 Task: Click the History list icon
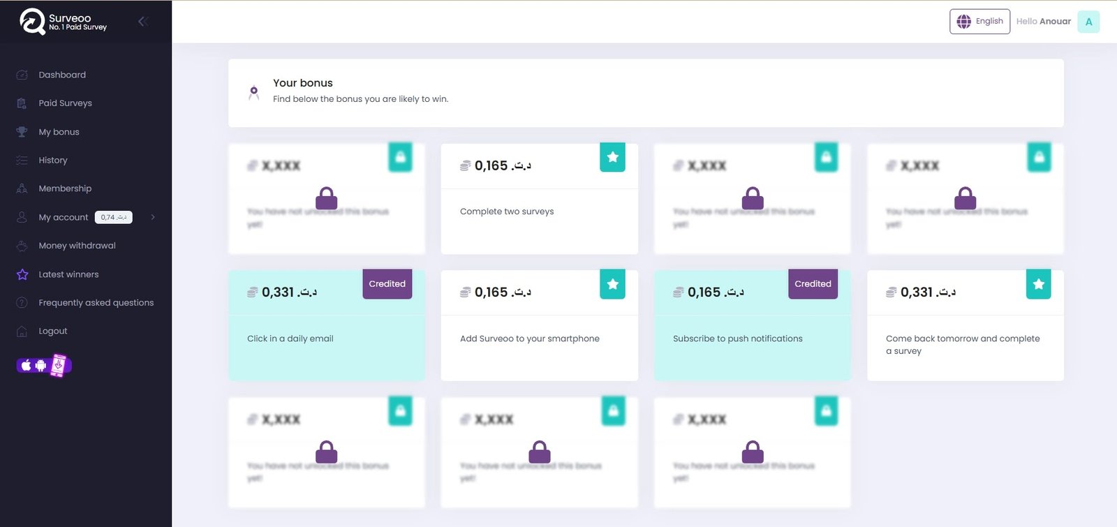pyautogui.click(x=22, y=161)
